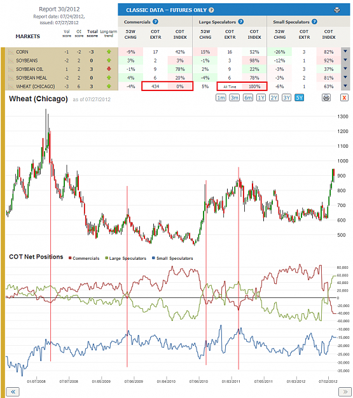Image resolution: width=353 pixels, height=398 pixels.
Task: Click the SOYBEAN MEAL mini chart icon
Action: click(x=11, y=78)
